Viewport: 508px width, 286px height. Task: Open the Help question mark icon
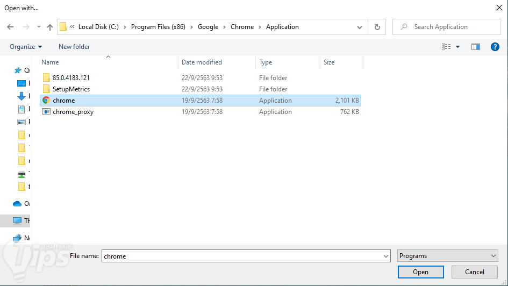click(x=495, y=47)
